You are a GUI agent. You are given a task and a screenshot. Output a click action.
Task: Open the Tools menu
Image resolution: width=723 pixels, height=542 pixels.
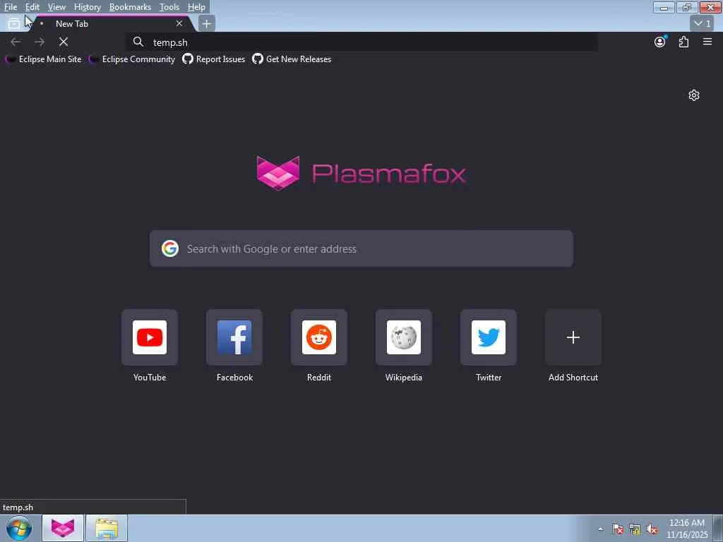coord(169,7)
